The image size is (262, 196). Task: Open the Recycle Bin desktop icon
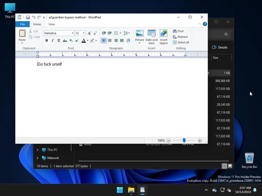pyautogui.click(x=249, y=161)
